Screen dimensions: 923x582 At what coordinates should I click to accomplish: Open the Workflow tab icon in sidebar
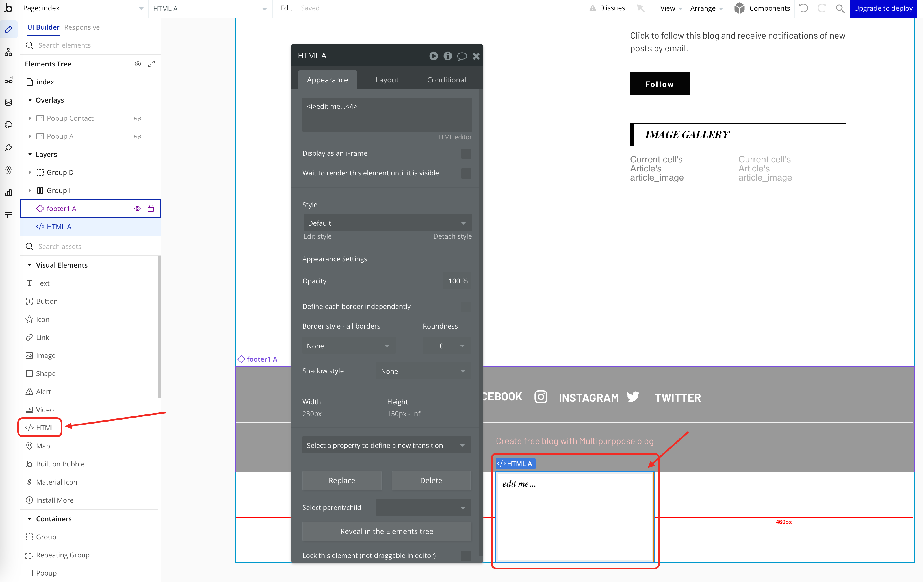click(8, 52)
